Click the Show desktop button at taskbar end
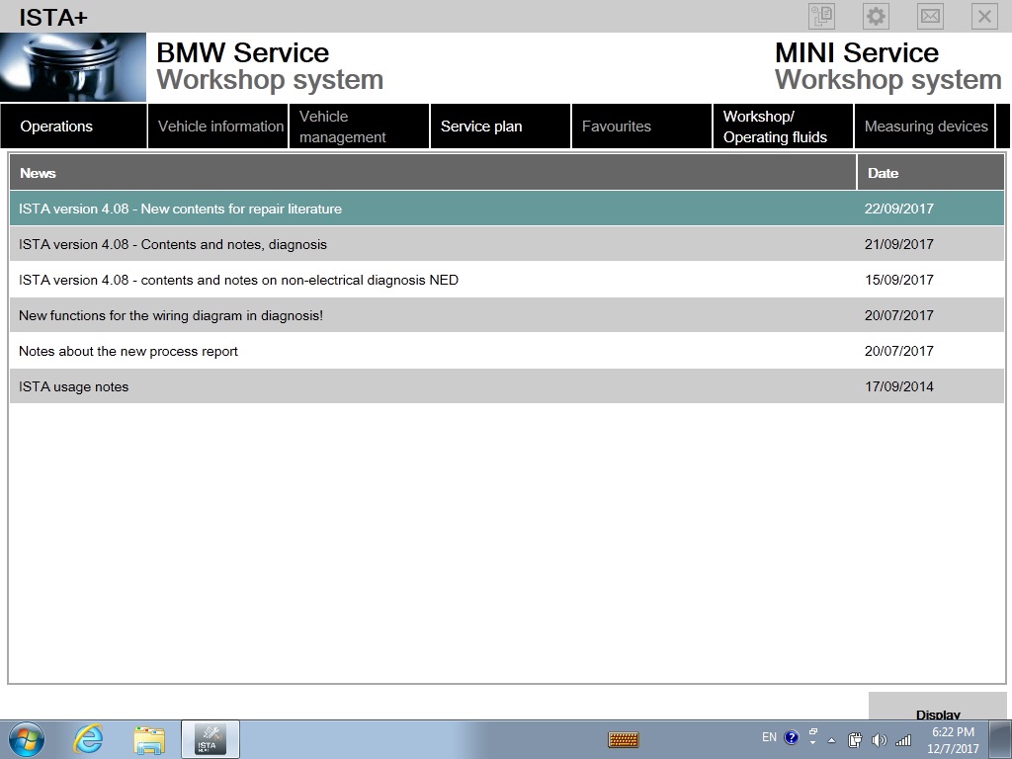Image resolution: width=1012 pixels, height=759 pixels. click(1000, 739)
